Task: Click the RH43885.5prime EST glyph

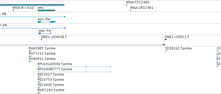Action: pyautogui.click(x=30, y=51)
